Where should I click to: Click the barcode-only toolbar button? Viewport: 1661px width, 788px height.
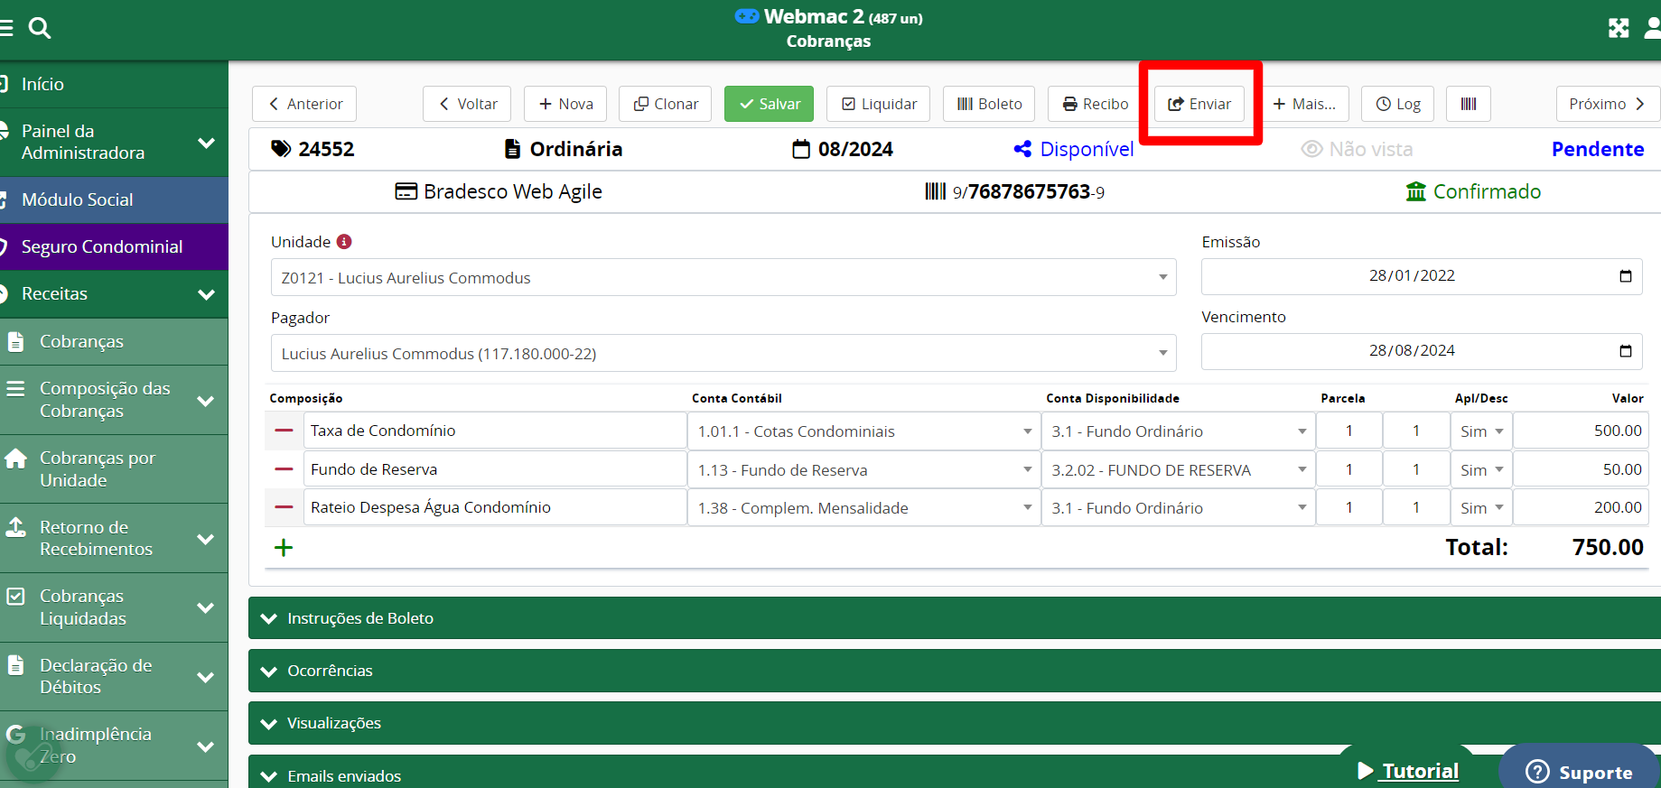point(1468,104)
